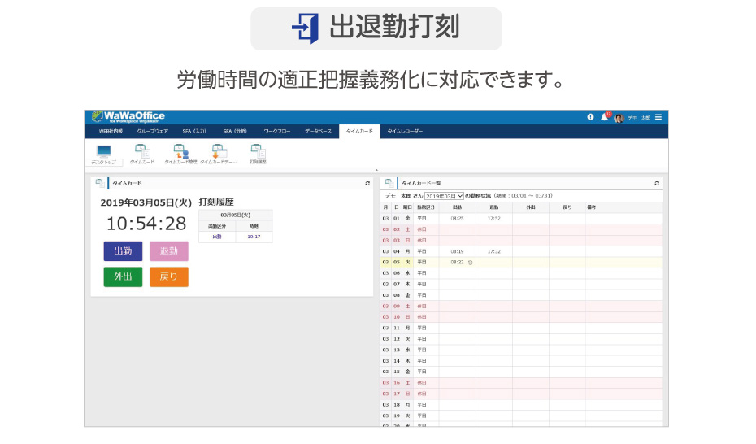Click the 打刻履歴 toolbar icon
Screen dimensions: 756x444
[258, 153]
